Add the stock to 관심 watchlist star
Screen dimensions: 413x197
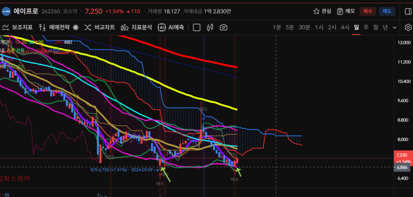pyautogui.click(x=316, y=11)
